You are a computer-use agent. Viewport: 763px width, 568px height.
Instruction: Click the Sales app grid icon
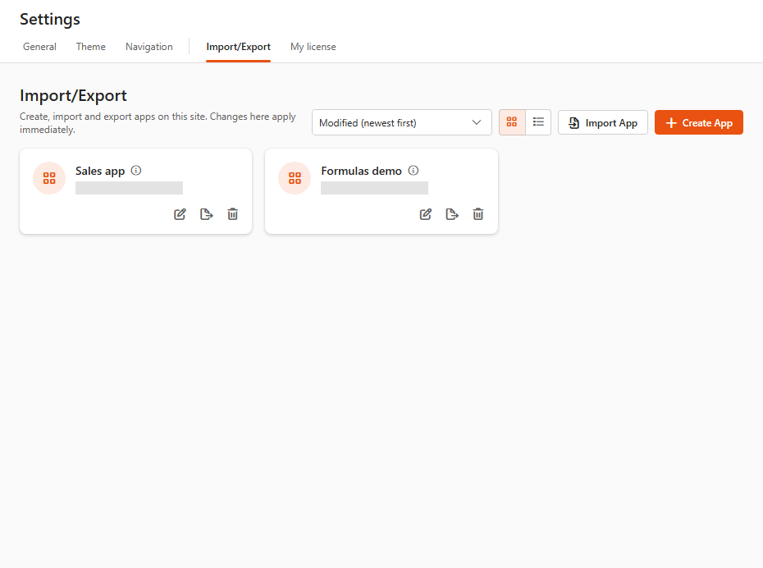[x=49, y=178]
